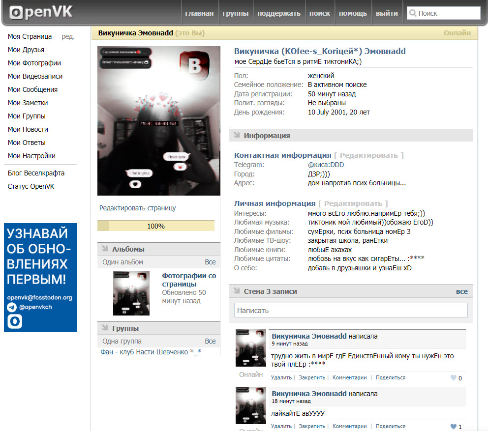Click ред. next to Моя Страница
Image resolution: width=488 pixels, height=431 pixels.
click(x=68, y=36)
